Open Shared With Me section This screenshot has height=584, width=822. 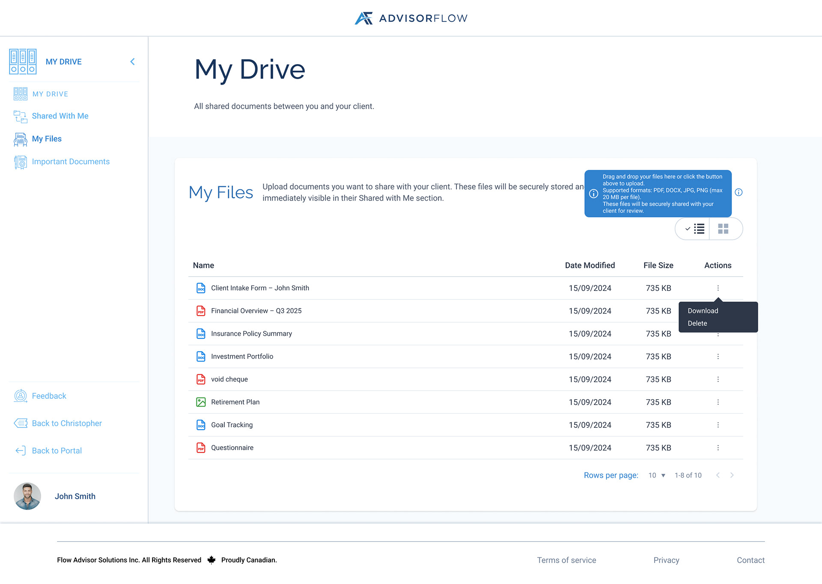point(60,116)
